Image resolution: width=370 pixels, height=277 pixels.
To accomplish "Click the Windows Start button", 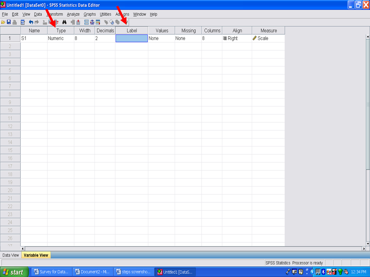I will pos(14,272).
